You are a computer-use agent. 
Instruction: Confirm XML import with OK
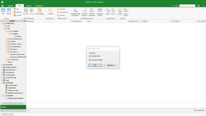[95, 65]
